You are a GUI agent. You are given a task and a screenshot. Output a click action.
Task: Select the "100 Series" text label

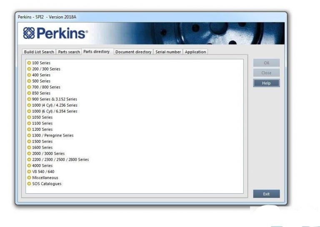pyautogui.click(x=41, y=63)
